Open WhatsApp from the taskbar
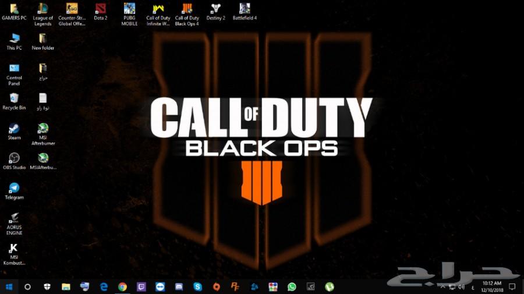The width and height of the screenshot is (524, 294). 292,286
